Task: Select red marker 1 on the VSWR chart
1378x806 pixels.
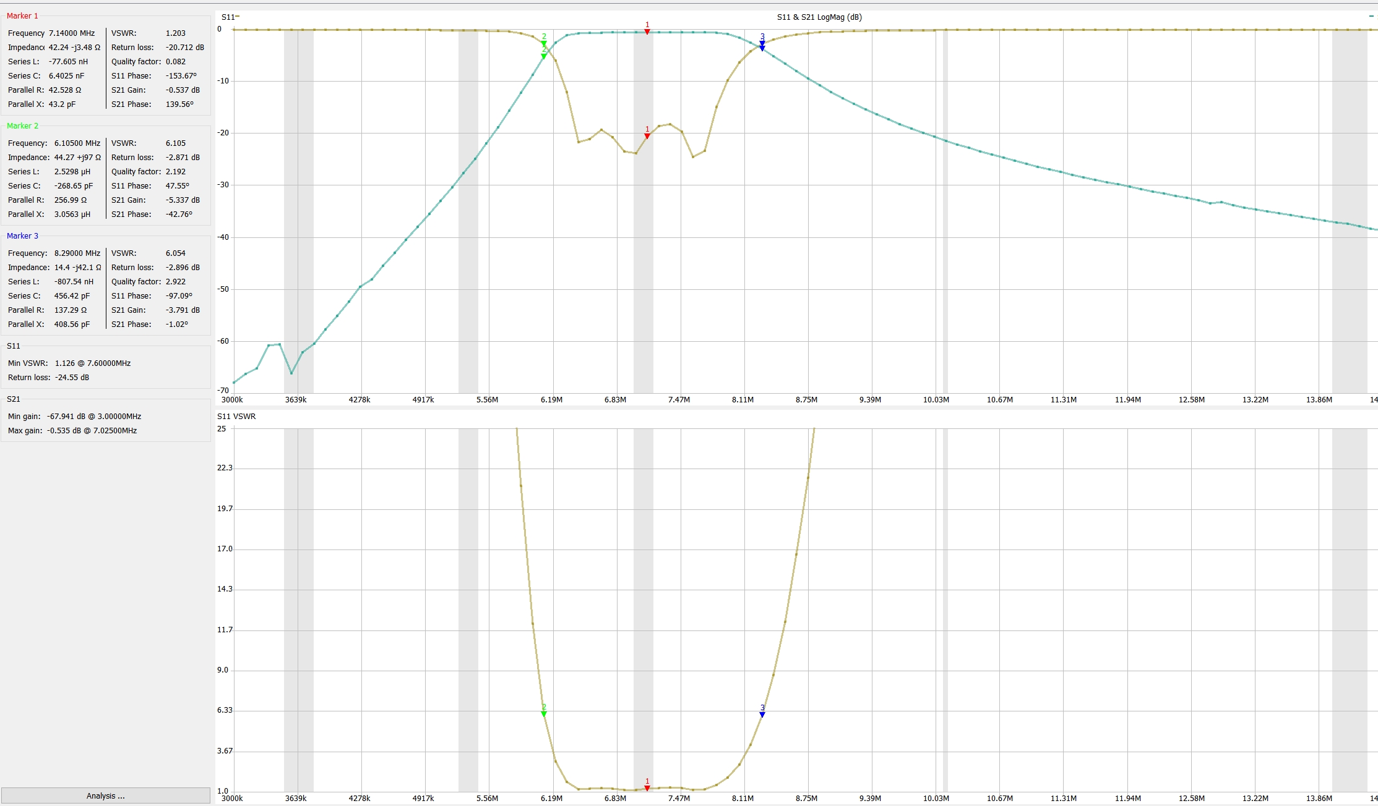Action: point(647,787)
